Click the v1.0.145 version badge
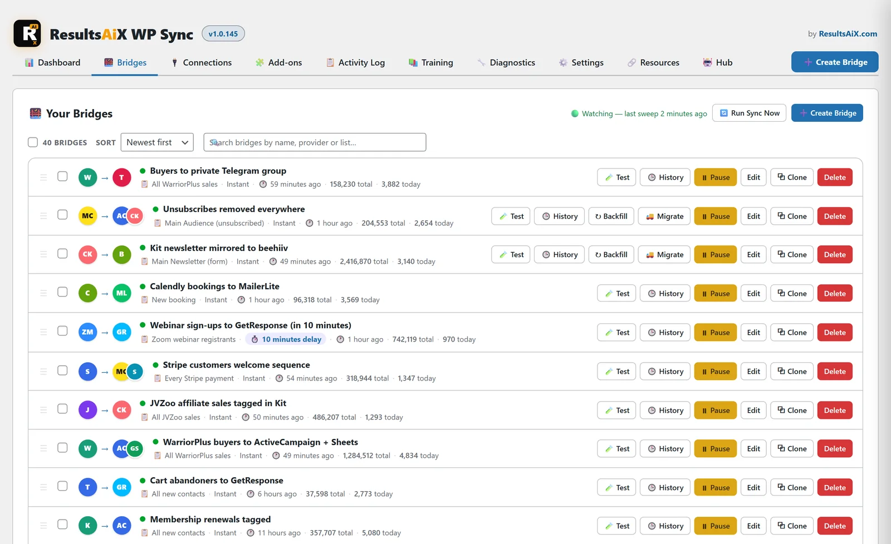The image size is (891, 544). [223, 34]
